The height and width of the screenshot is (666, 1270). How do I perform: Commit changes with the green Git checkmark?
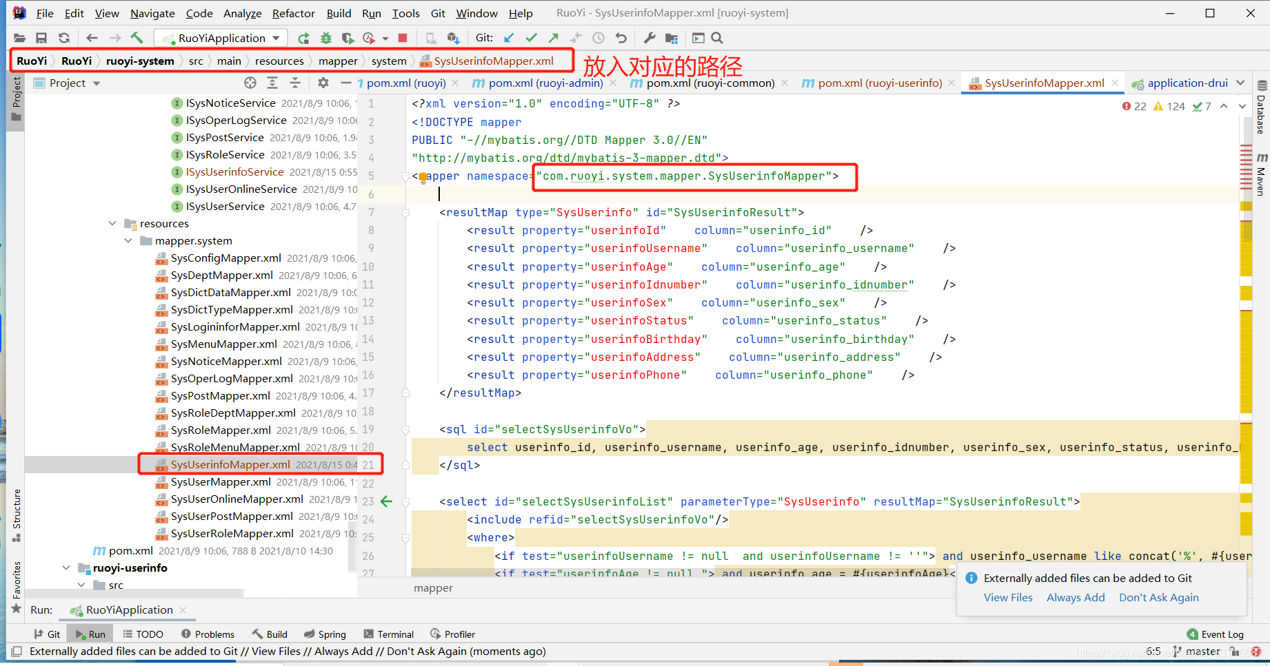531,38
